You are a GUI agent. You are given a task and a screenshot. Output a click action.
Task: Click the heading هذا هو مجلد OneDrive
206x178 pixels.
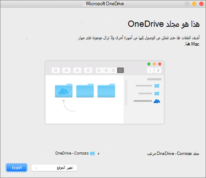tap(164, 24)
